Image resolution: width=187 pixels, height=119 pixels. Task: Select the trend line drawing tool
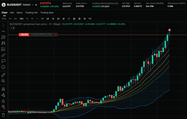click(3, 31)
